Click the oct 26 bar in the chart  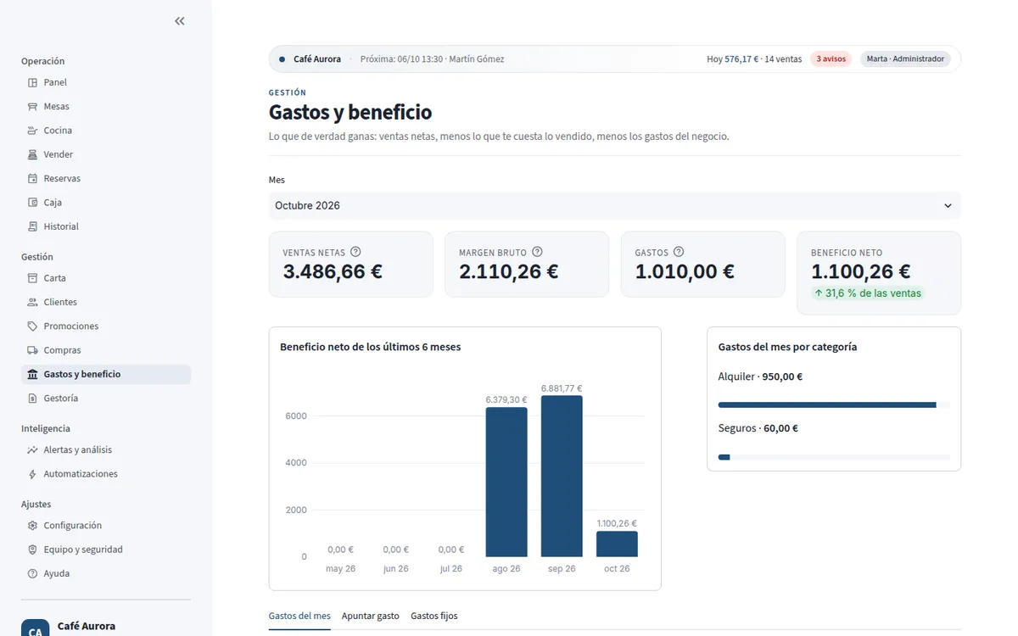(x=617, y=544)
